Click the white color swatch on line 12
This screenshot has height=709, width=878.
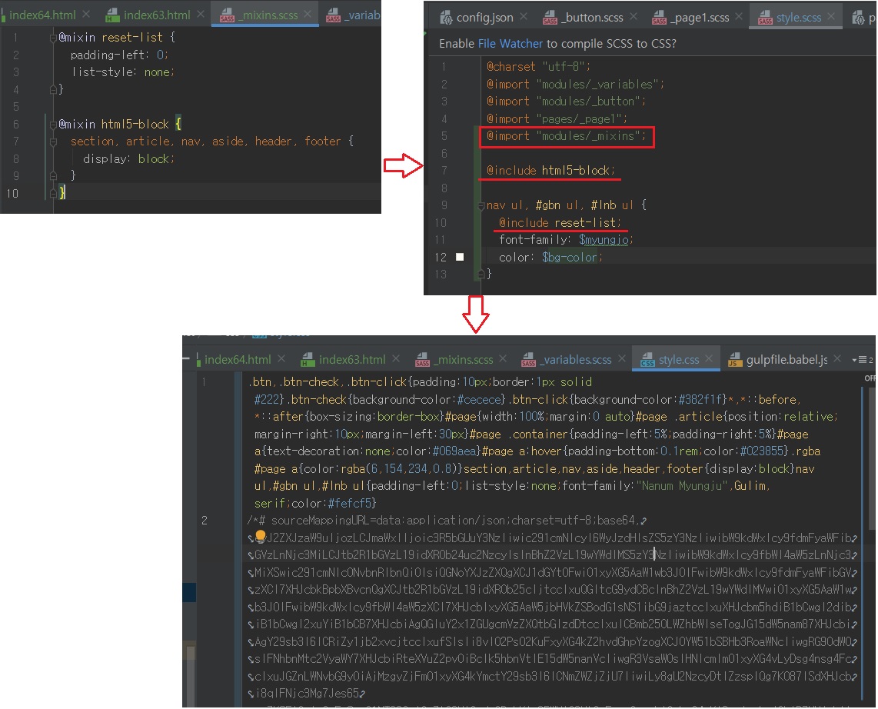click(460, 257)
